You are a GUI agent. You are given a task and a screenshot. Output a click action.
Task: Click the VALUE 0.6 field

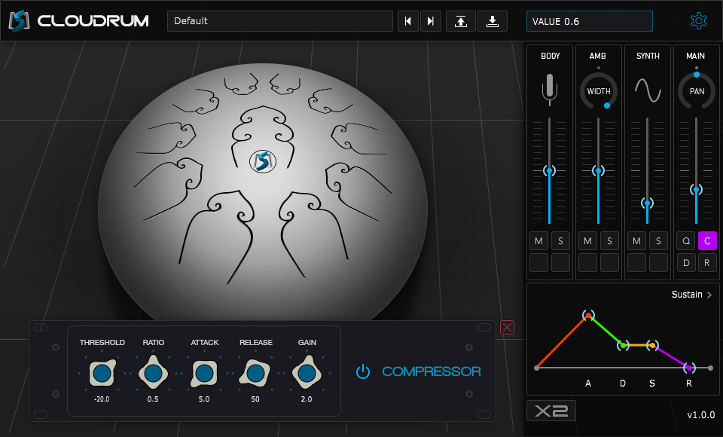tap(589, 20)
